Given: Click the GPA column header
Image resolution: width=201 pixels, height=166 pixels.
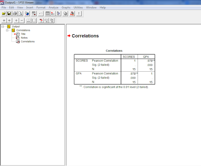Looking at the screenshot, I should 146,57.
